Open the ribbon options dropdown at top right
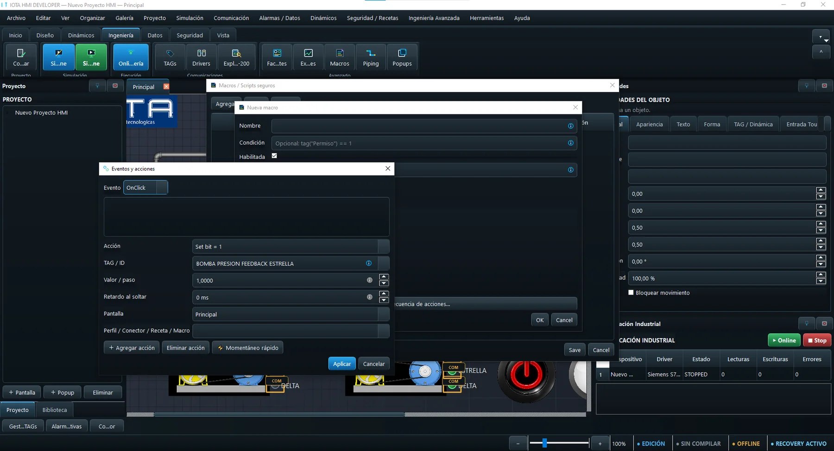 pos(821,37)
